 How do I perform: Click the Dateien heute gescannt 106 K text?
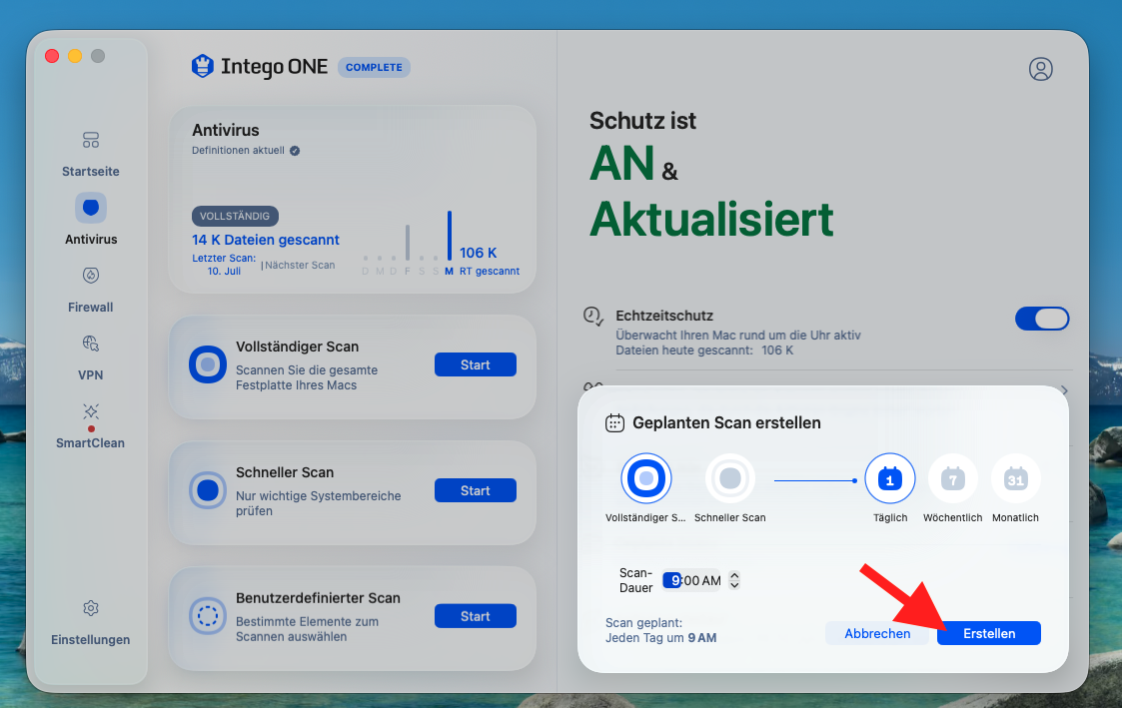click(704, 351)
